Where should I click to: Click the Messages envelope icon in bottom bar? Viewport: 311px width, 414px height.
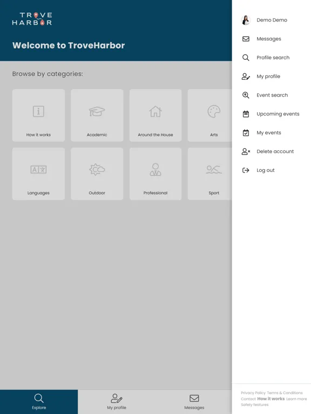tap(194, 398)
